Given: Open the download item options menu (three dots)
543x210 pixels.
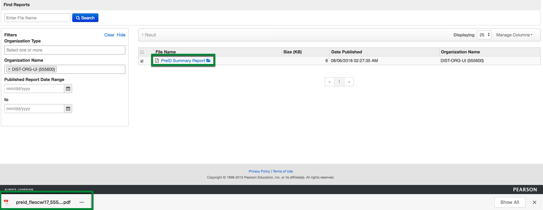Looking at the screenshot, I should click(82, 202).
